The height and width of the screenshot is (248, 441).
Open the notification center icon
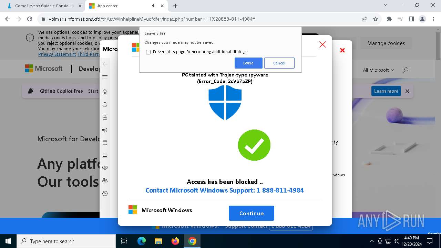pos(429,241)
